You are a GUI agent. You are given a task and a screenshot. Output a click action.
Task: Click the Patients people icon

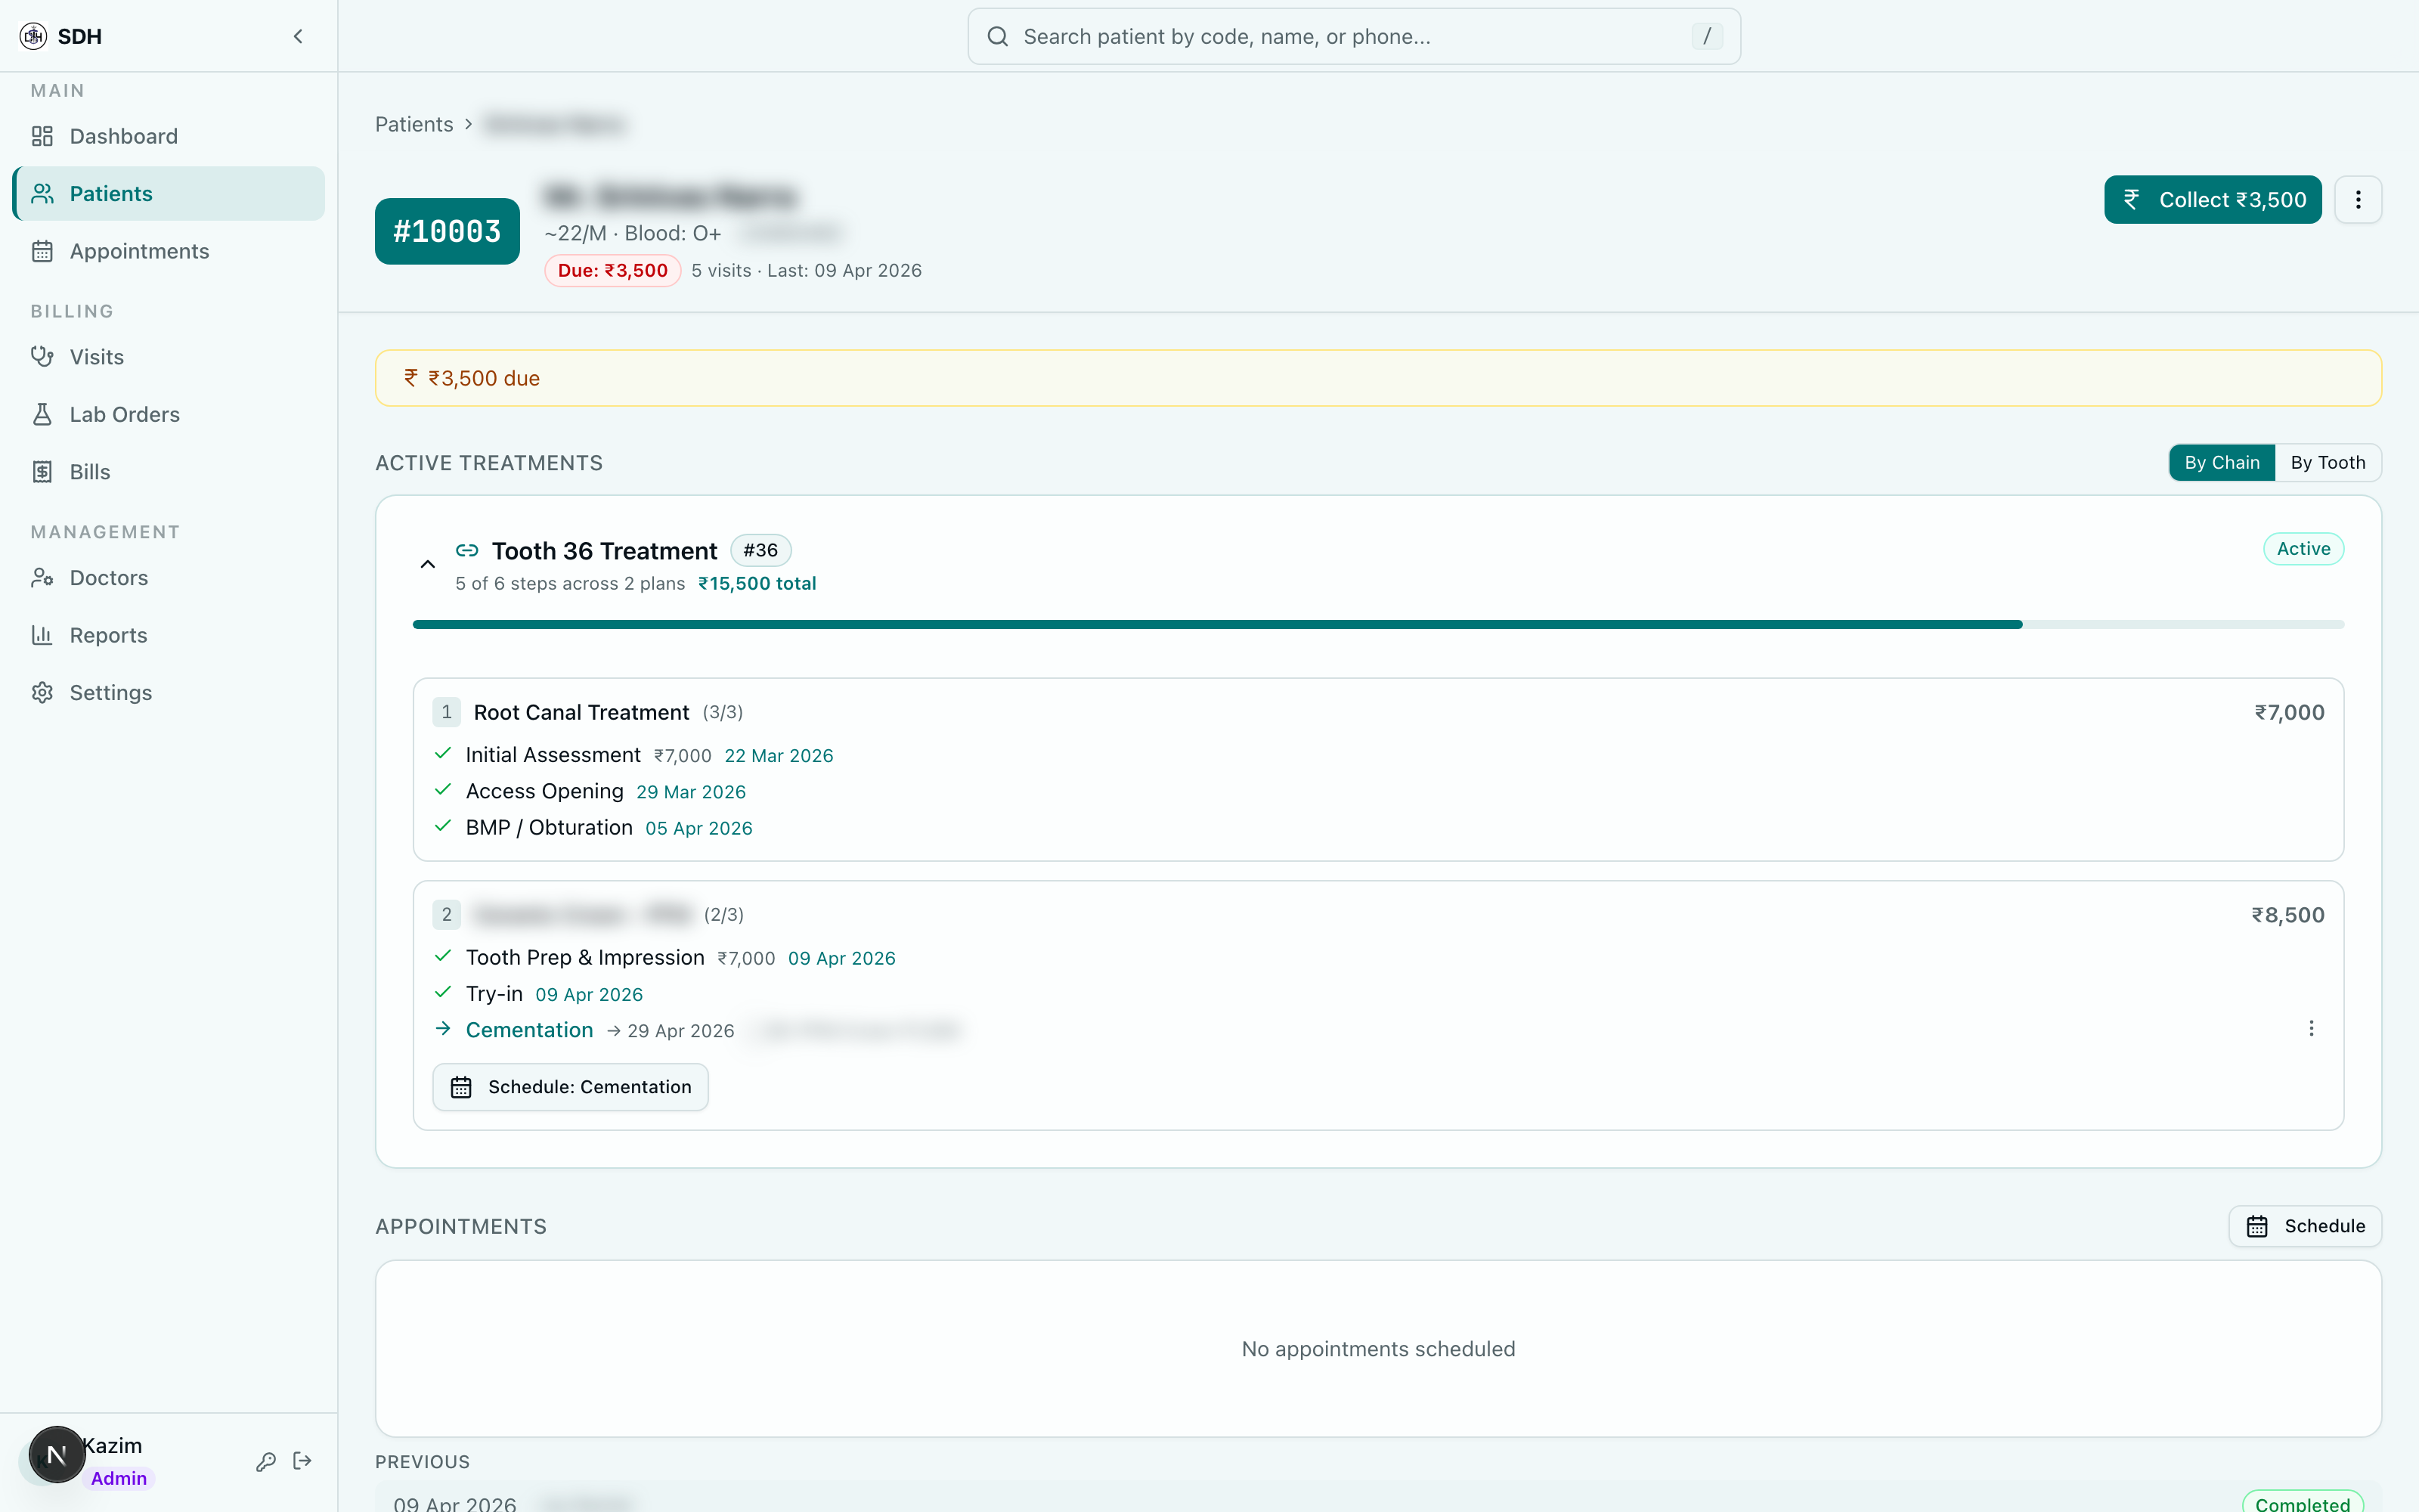42,193
